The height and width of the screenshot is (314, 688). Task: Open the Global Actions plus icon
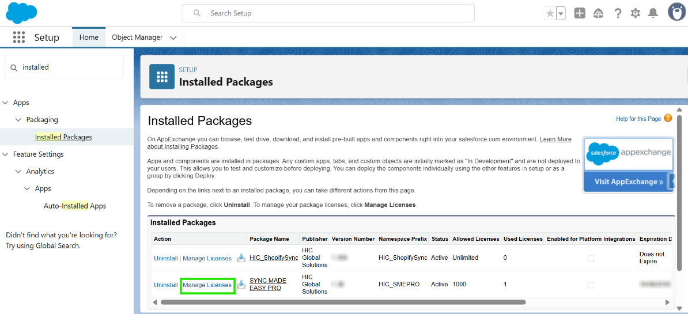[580, 13]
